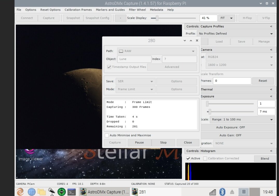Click the Index field containing 7

point(179,59)
